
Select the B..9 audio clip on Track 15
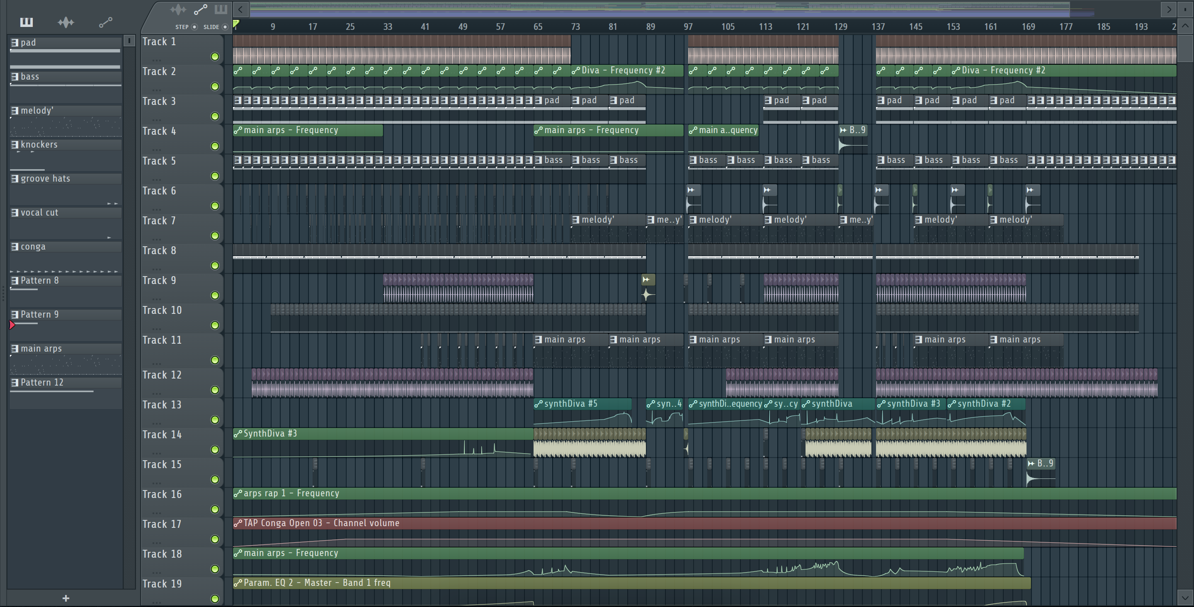click(1041, 473)
